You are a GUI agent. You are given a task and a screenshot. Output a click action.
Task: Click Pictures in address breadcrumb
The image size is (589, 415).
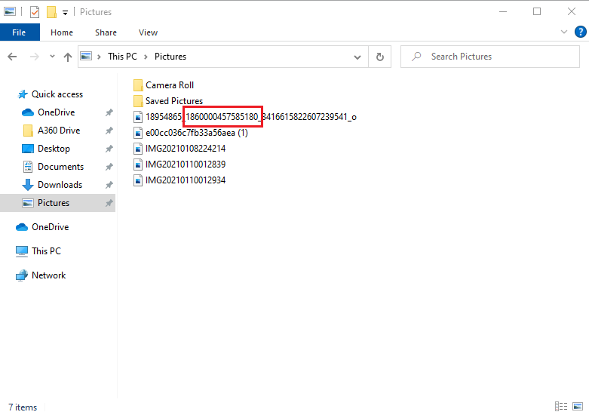point(170,57)
